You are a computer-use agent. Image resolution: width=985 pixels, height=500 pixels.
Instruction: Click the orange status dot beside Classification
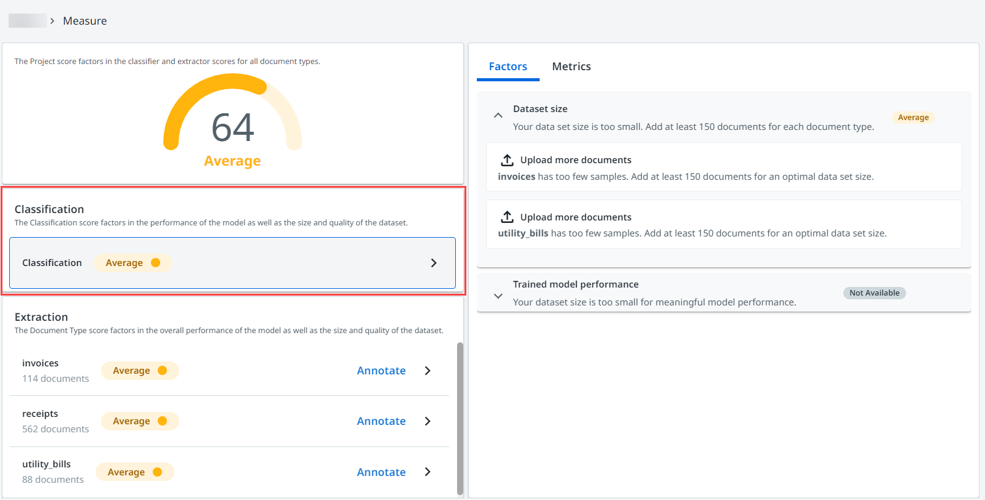(x=156, y=263)
